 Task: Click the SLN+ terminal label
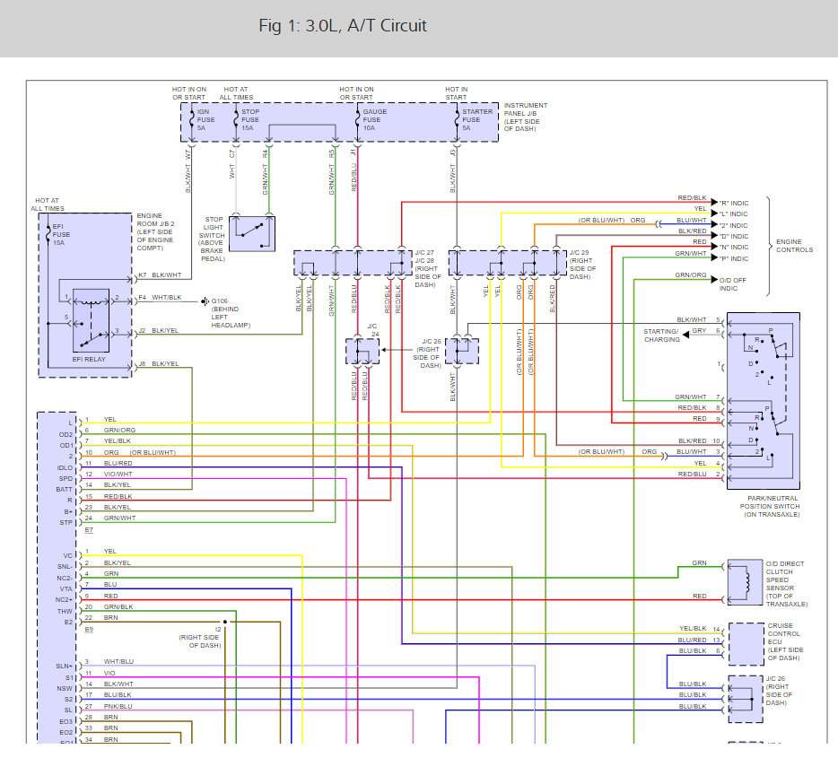coord(64,667)
